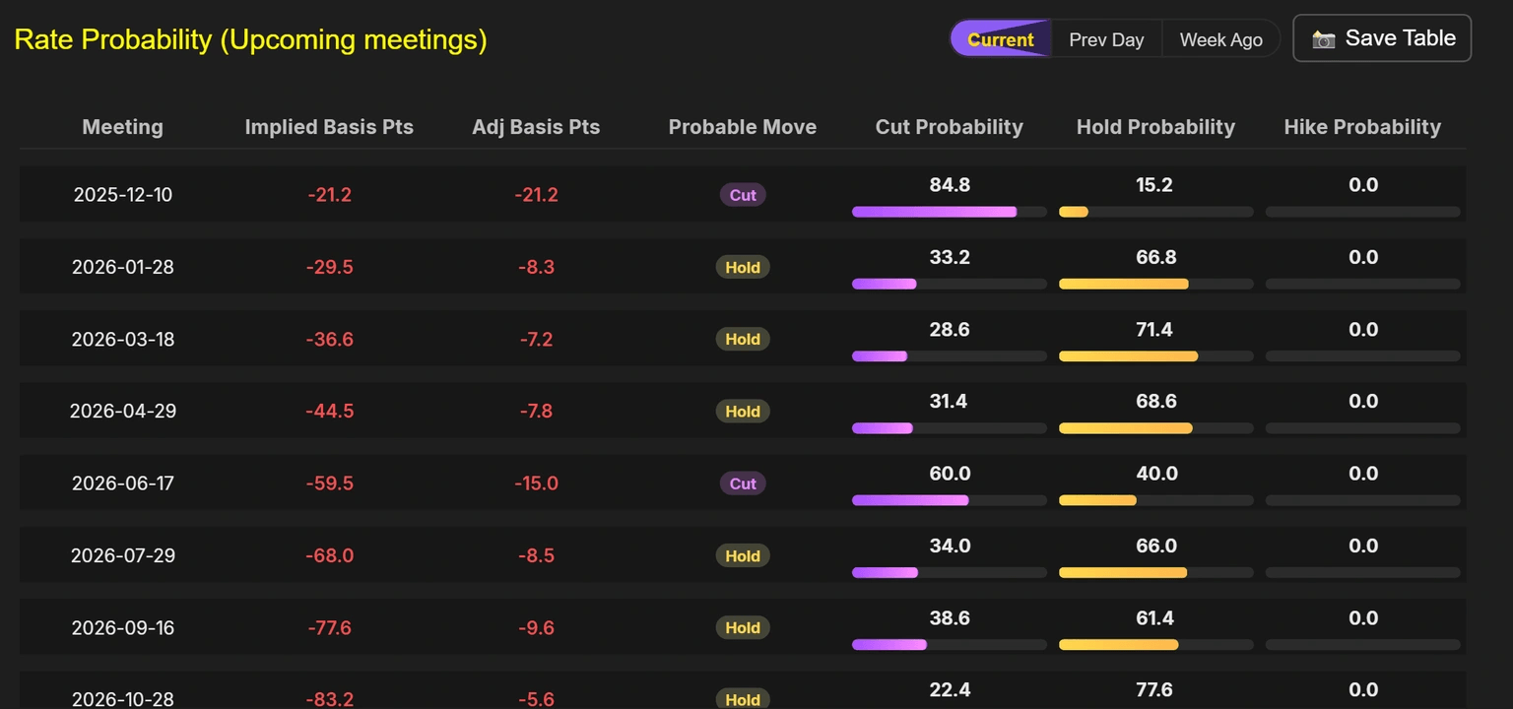Click the Hold badge for 2026-07-29

point(743,555)
